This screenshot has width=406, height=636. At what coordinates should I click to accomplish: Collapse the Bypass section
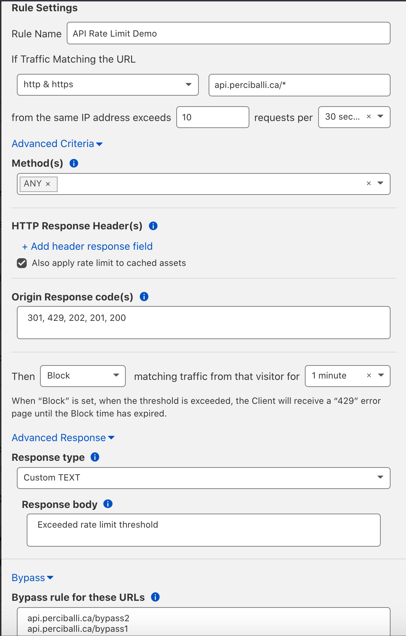coord(32,578)
